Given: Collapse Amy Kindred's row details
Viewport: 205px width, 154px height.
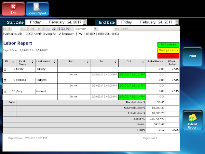Looking at the screenshot, I should coord(5,92).
